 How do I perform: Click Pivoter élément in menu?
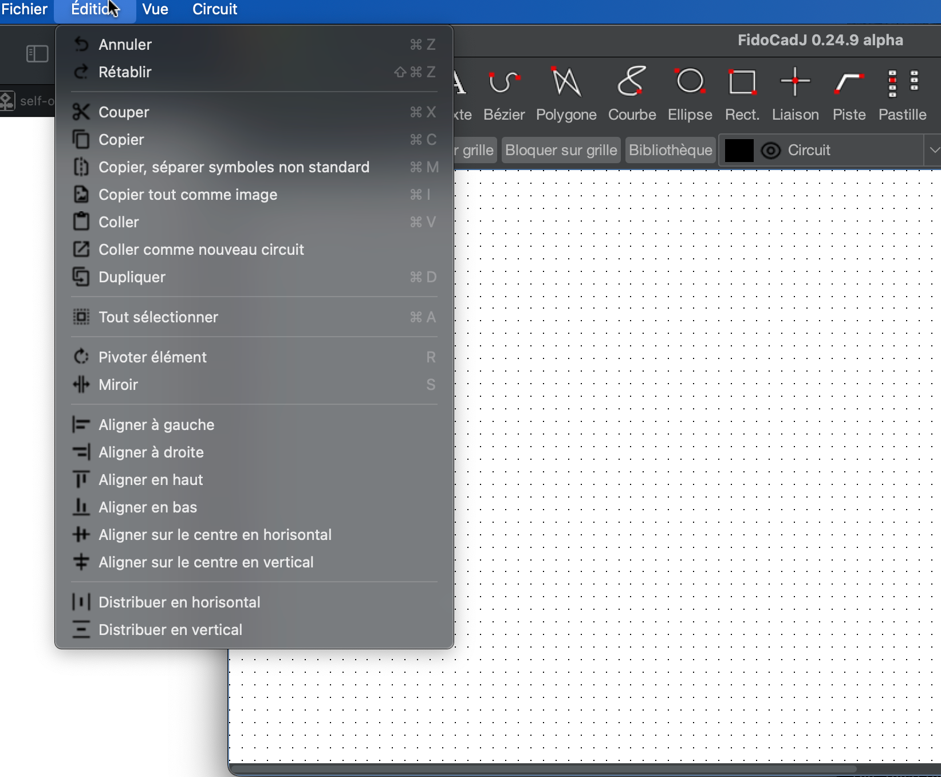[152, 357]
